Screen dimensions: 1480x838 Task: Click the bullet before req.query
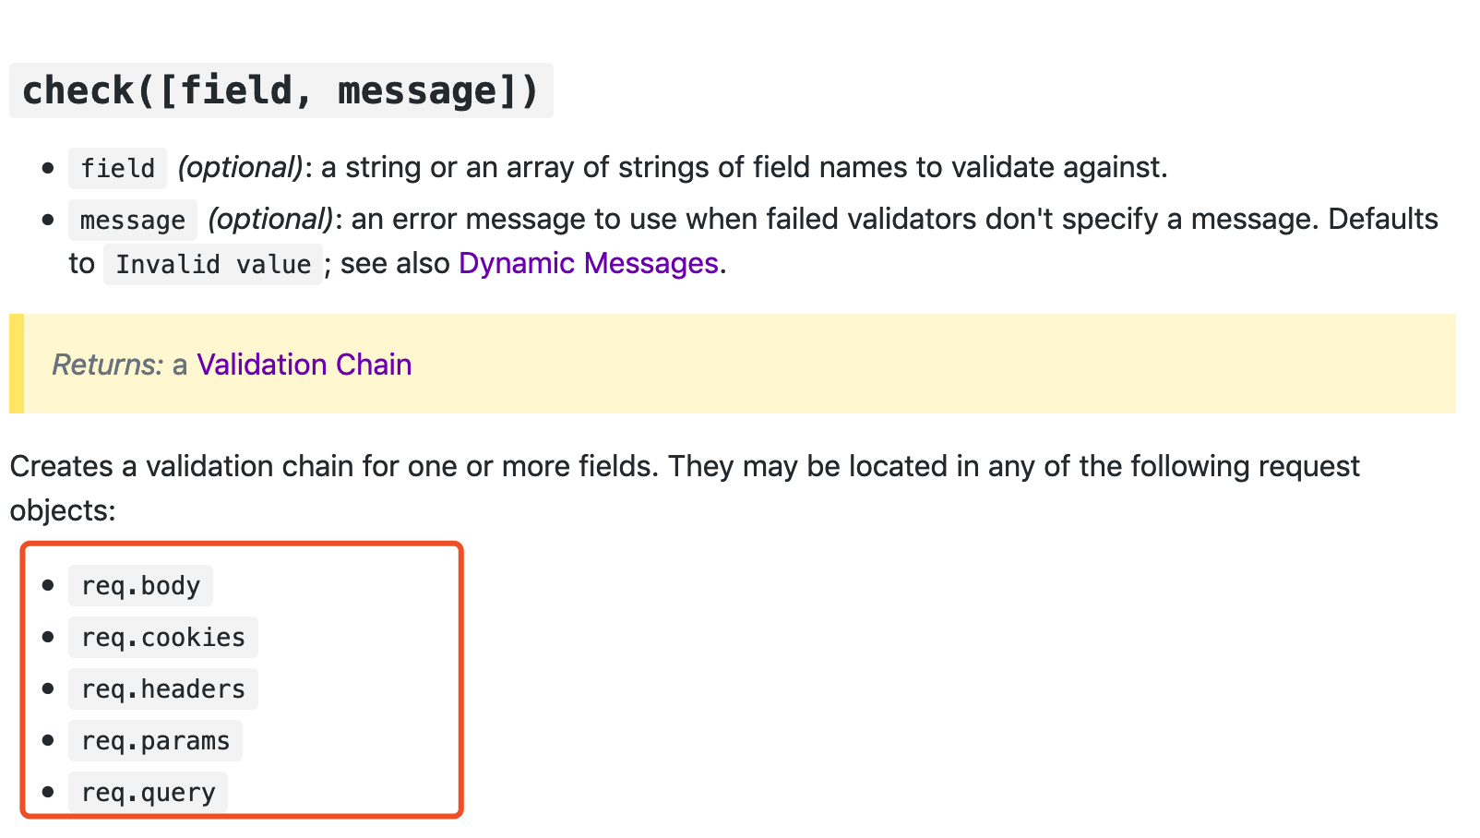[x=48, y=792]
